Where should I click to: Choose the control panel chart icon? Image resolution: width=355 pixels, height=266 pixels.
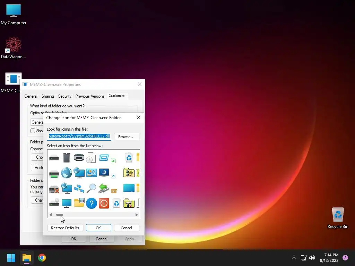tap(92, 173)
